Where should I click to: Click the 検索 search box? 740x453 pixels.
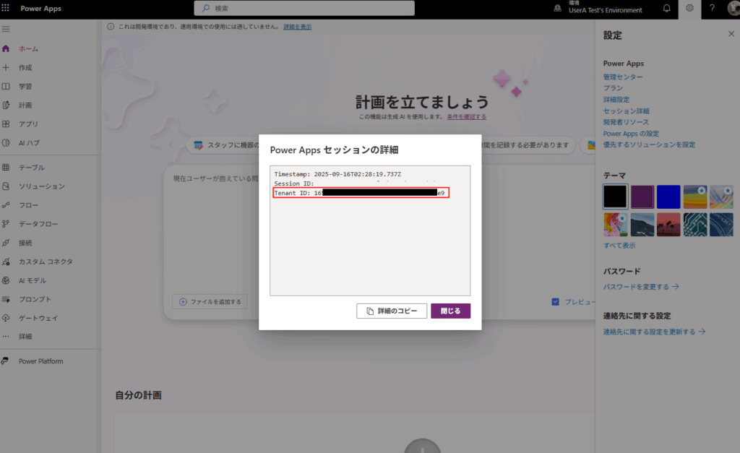(304, 8)
